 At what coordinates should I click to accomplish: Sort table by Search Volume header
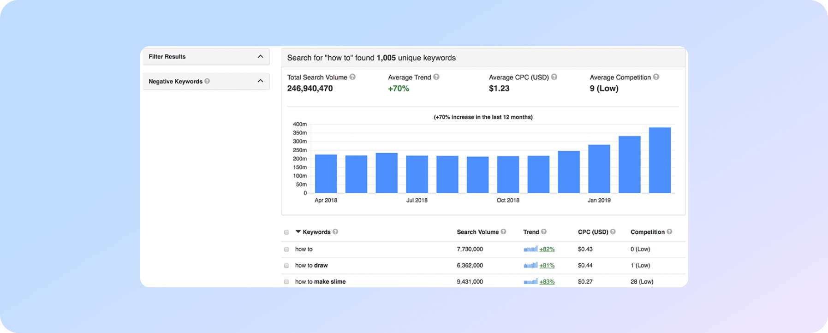click(477, 232)
